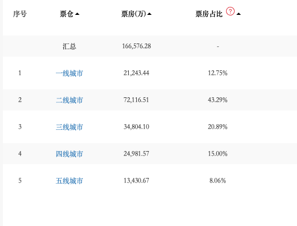This screenshot has height=226, width=297.
Task: Sort by 票房(万) column arrow
Action: pyautogui.click(x=149, y=14)
